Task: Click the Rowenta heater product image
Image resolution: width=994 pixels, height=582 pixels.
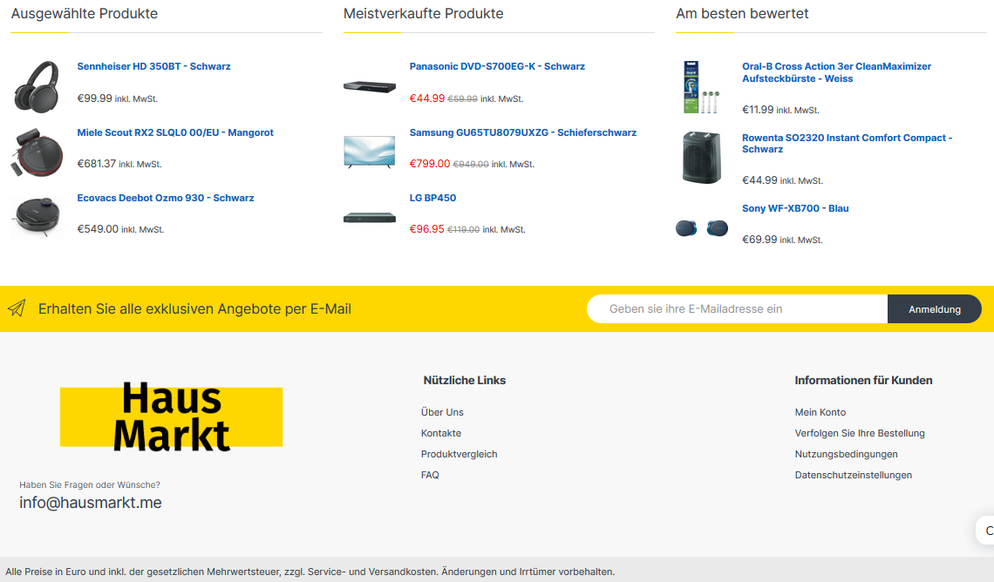Action: point(702,157)
